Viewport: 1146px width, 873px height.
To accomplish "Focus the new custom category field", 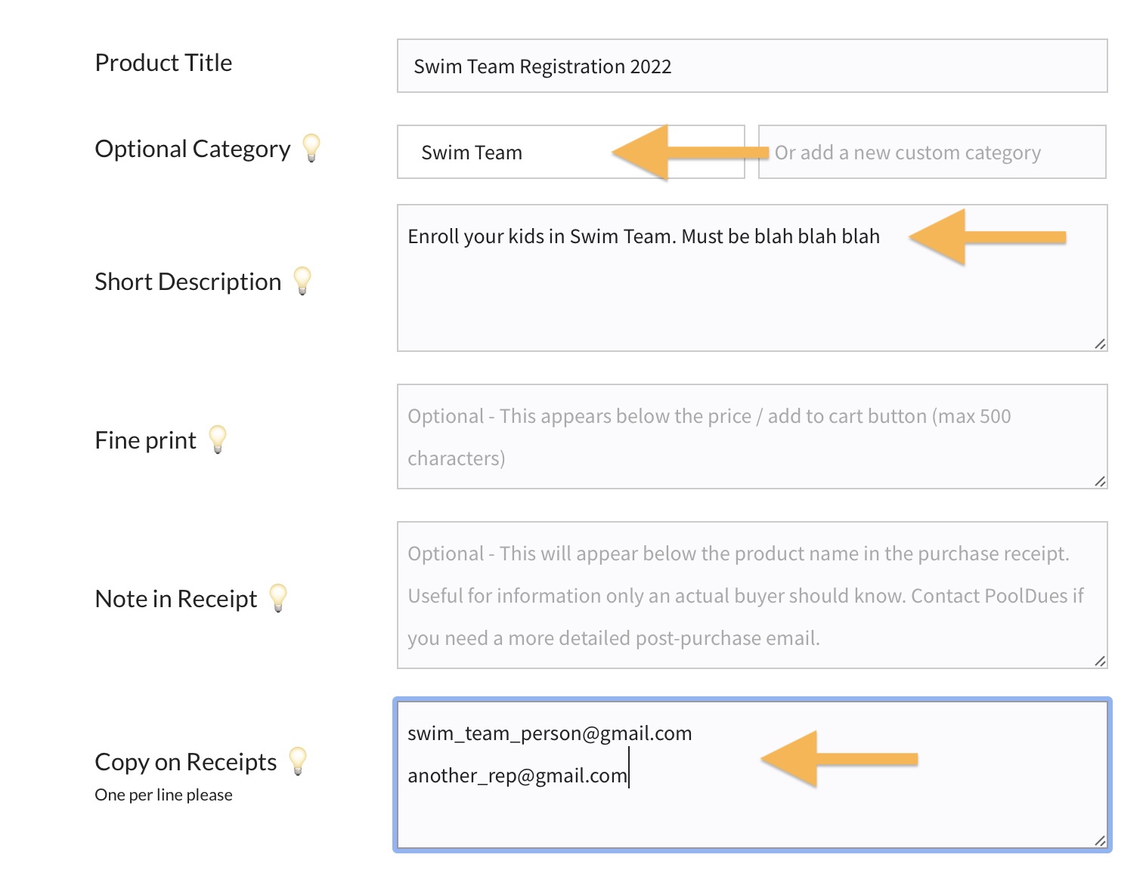I will coord(931,153).
